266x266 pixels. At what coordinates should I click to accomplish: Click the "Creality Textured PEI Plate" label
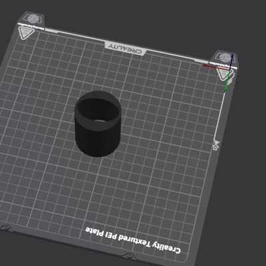(133, 240)
